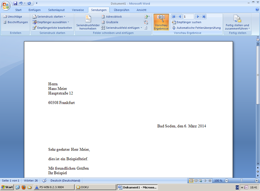Open the Seriendruckfeld einfügen dropdown arrow
This screenshot has width=260, height=191.
(x=141, y=28)
